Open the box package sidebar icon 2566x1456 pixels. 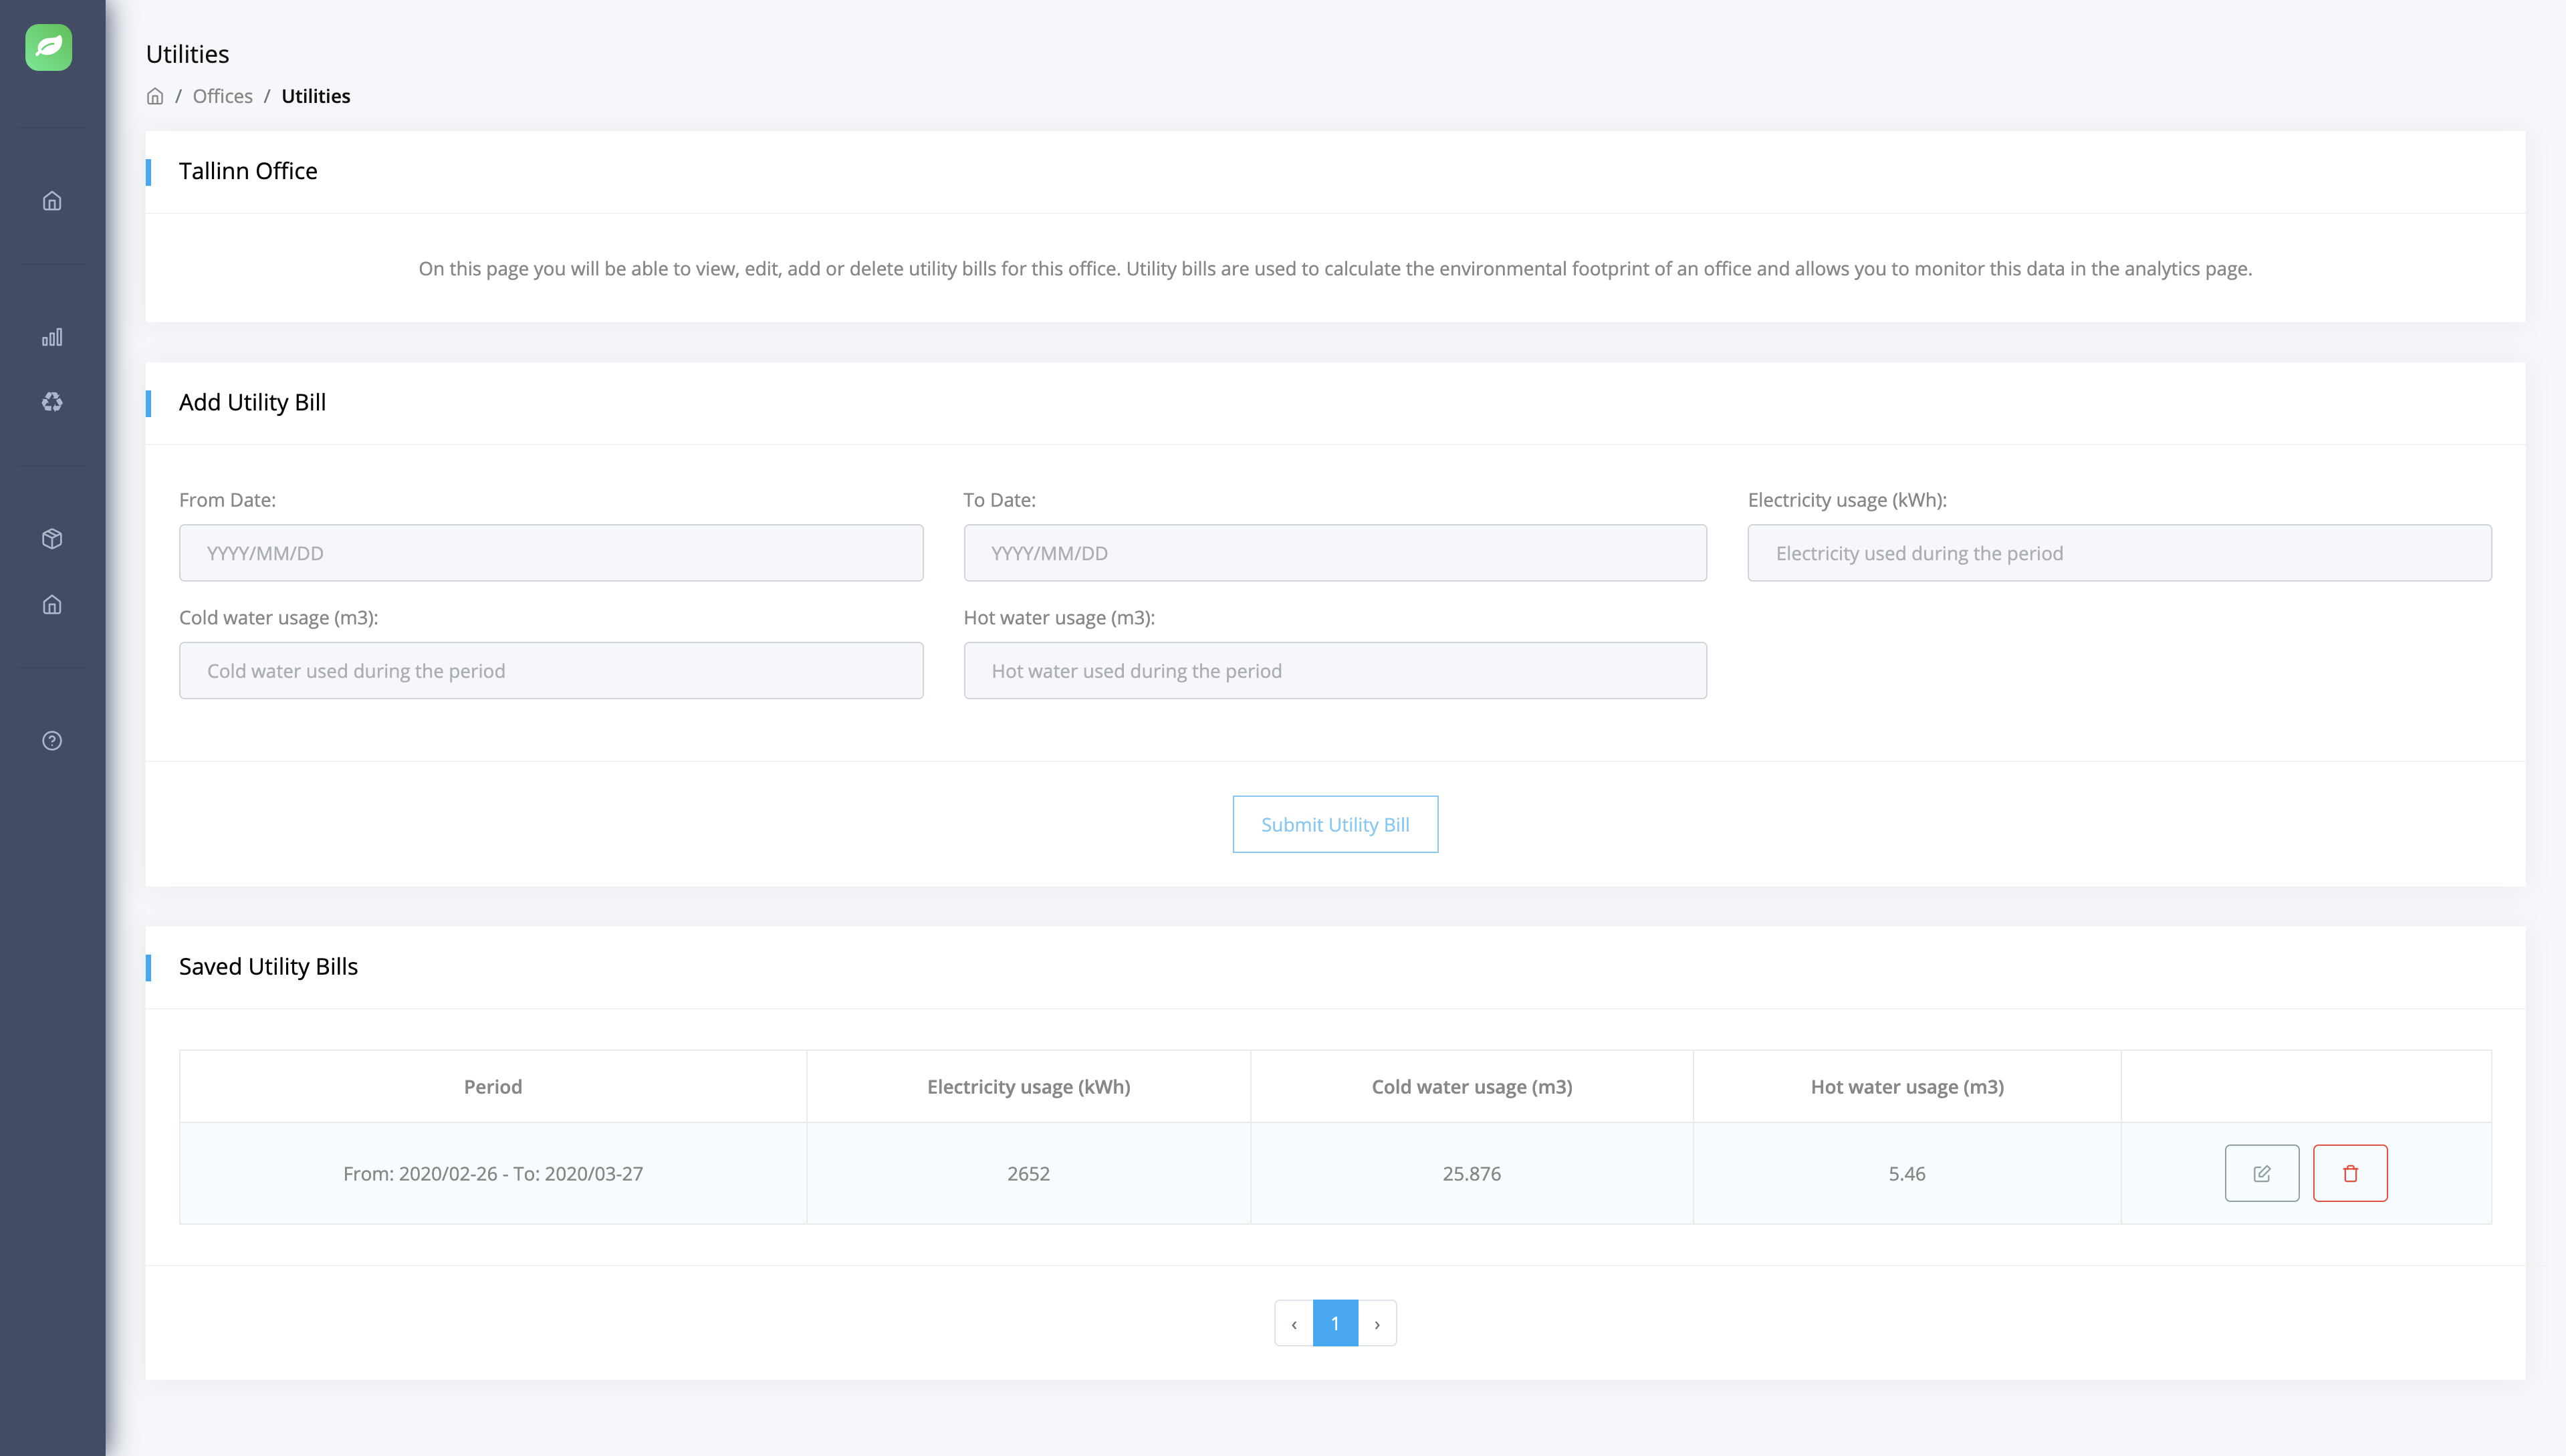(x=52, y=539)
